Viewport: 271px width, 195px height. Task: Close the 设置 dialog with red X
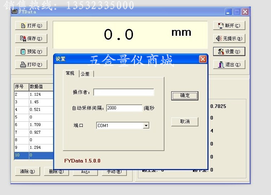point(203,59)
